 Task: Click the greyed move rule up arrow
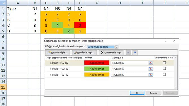click(x=128, y=53)
